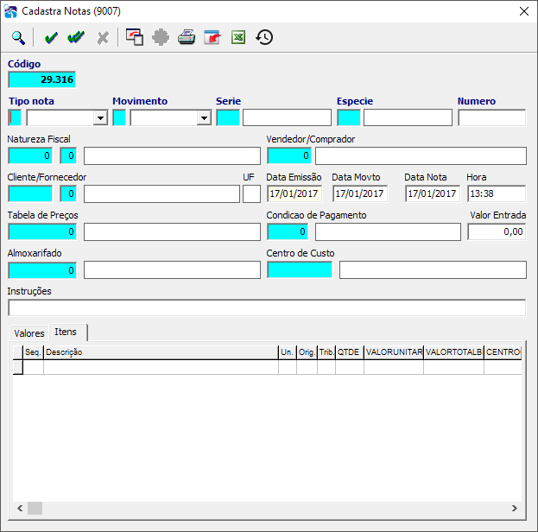Click the Data Nota date field
This screenshot has height=532, width=538.
433,193
